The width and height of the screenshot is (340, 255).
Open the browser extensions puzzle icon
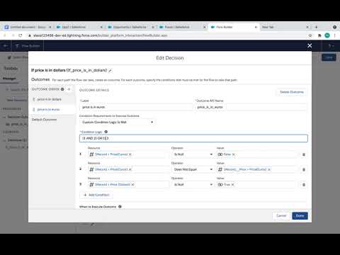point(319,35)
